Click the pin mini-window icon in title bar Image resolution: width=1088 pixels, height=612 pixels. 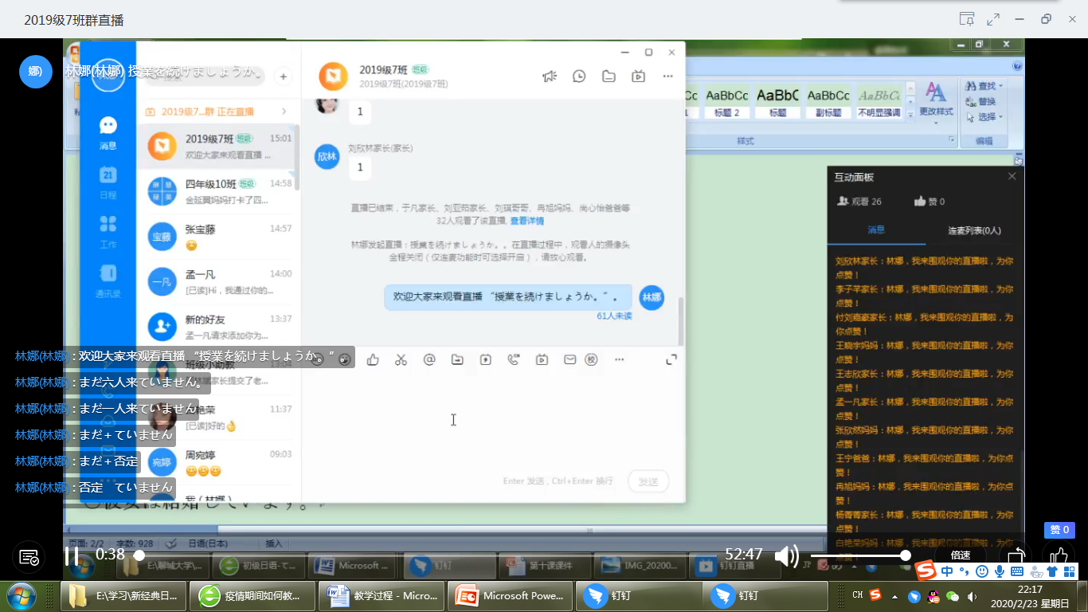click(x=967, y=19)
